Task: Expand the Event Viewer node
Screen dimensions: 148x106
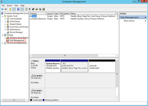Action: [5, 22]
